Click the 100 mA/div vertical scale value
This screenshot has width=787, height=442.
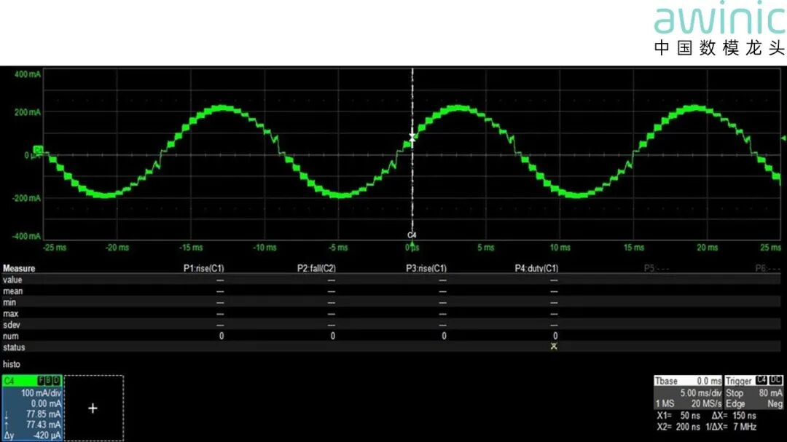click(x=42, y=392)
